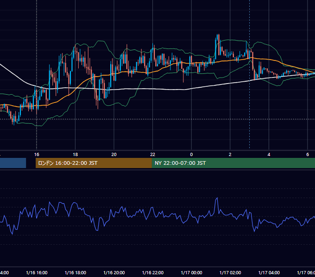Click the upper axis hour label 2
The width and height of the screenshot is (315, 277).
pos(230,155)
